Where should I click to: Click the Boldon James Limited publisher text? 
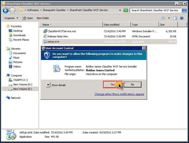[x=100, y=70]
